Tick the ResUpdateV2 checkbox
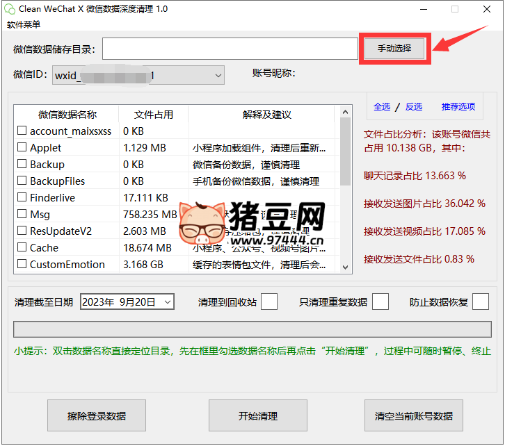 point(22,231)
